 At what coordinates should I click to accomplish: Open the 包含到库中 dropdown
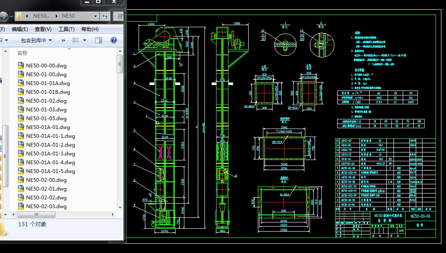[36, 40]
